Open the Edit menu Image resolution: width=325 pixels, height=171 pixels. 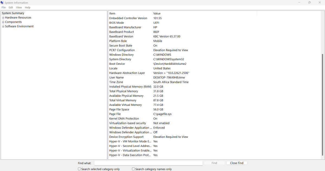[11, 7]
